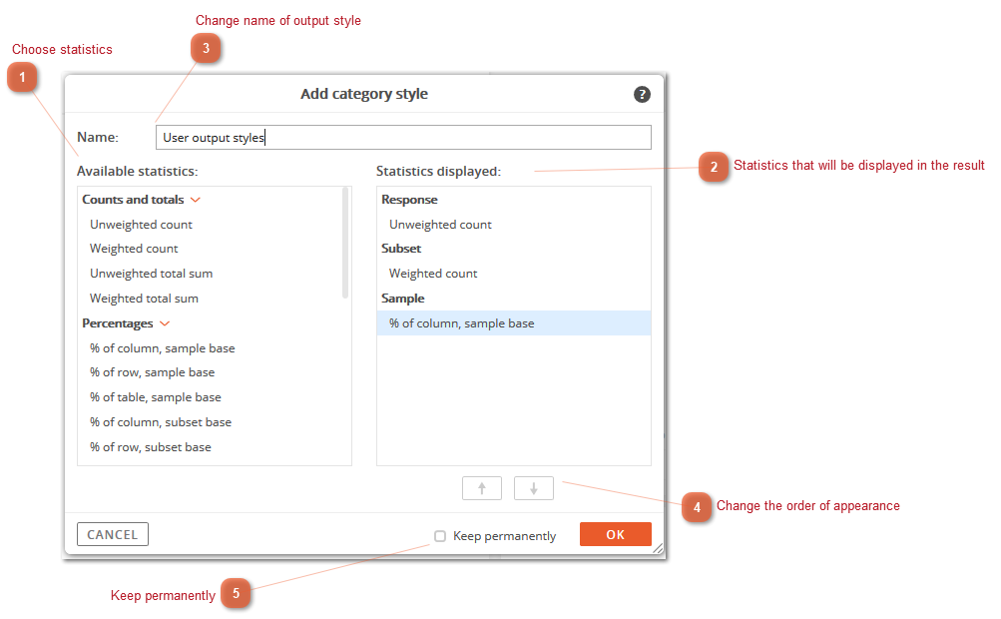The width and height of the screenshot is (1001, 619).
Task: Select Unweighted count in Available statistics
Action: (141, 225)
